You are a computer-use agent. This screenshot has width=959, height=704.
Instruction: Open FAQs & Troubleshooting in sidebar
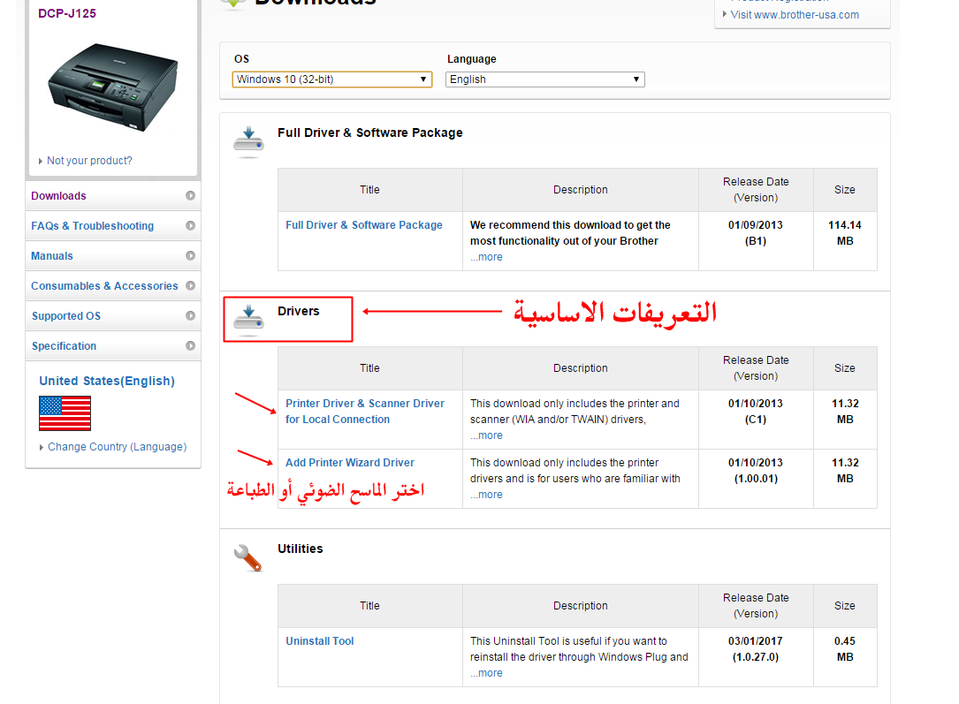point(113,225)
